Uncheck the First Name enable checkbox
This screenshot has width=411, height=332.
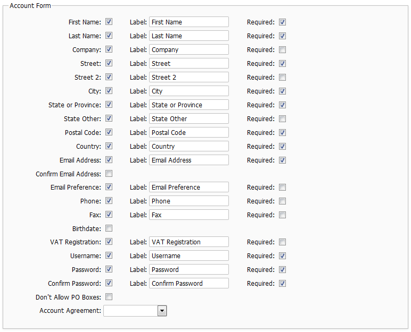109,22
